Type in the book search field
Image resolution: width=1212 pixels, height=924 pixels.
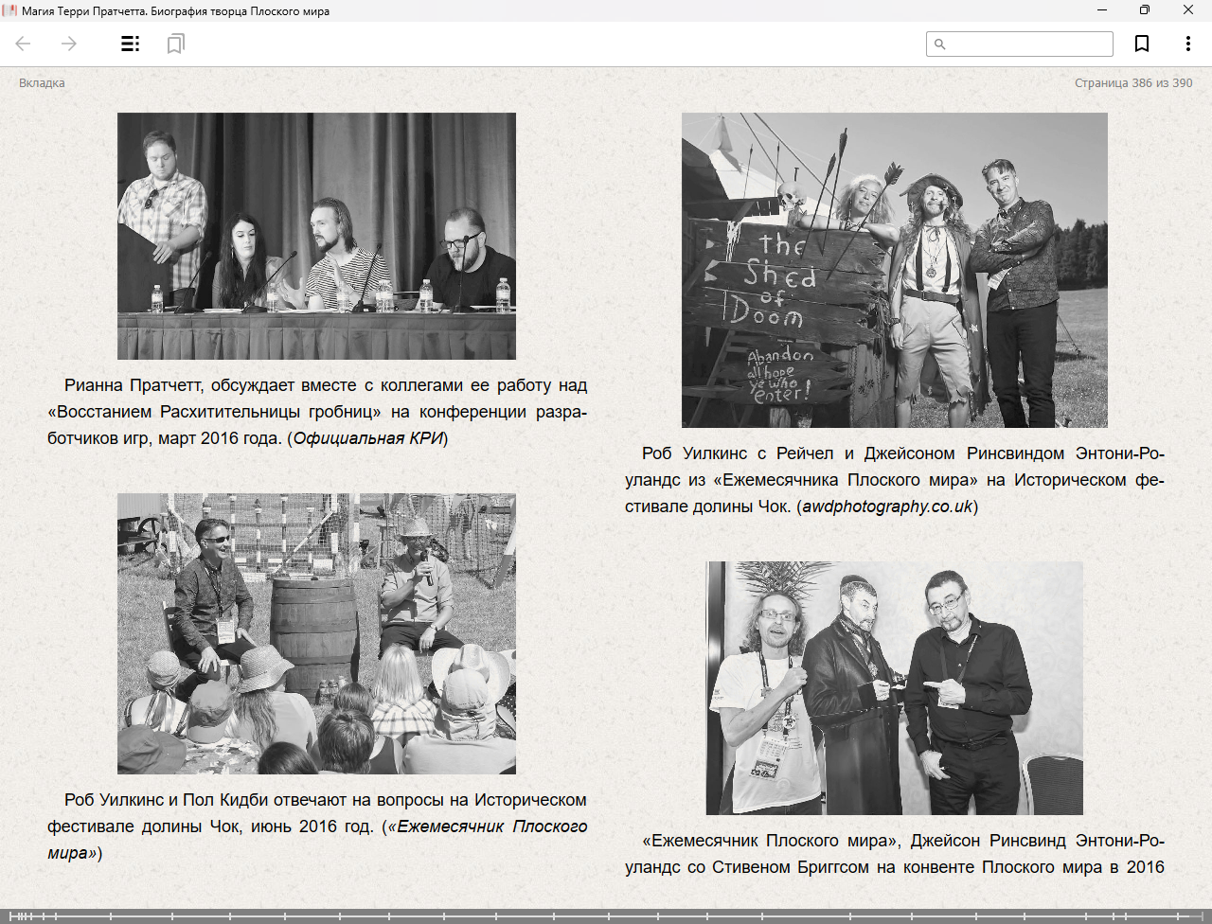(1027, 44)
